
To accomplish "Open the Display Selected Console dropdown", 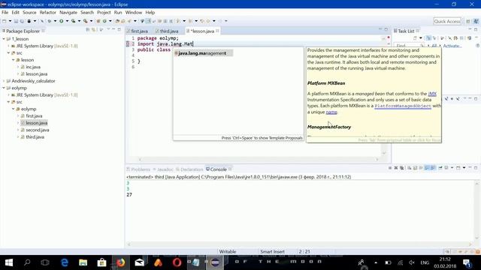I will coord(452,168).
